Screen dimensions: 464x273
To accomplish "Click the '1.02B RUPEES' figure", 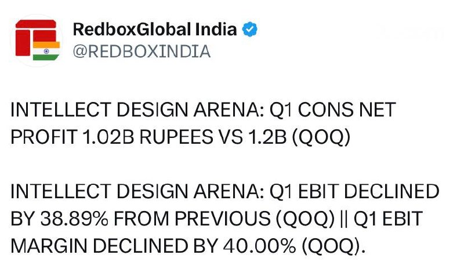I will pyautogui.click(x=147, y=137).
